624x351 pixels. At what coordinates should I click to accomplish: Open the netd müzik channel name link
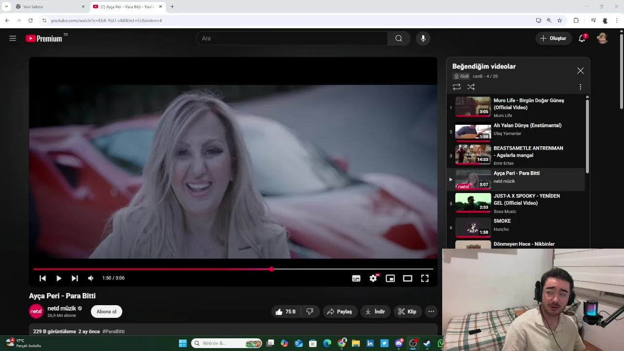[61, 309]
